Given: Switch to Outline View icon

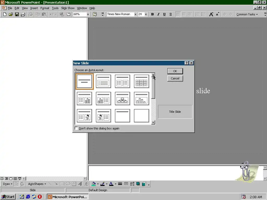Looking at the screenshot, I should [x=6, y=179].
